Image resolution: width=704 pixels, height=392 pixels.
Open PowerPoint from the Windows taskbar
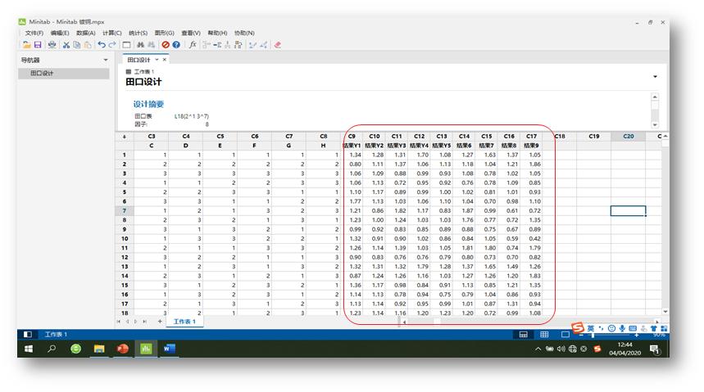[123, 349]
